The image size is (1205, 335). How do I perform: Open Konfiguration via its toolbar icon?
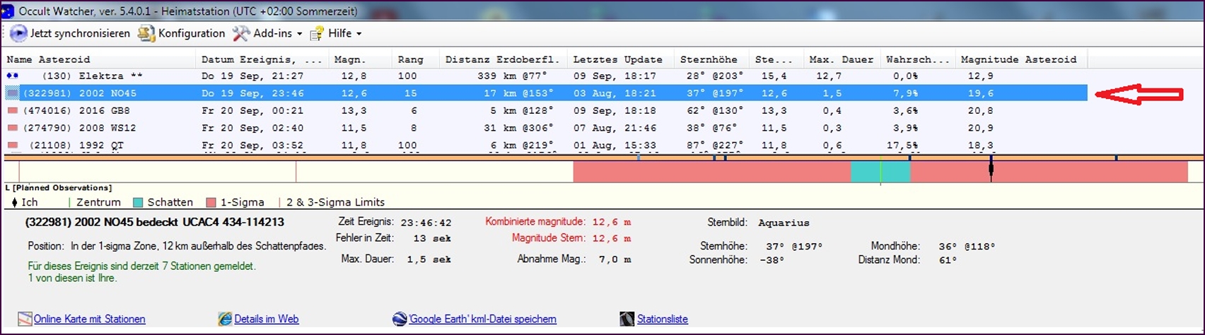point(146,33)
